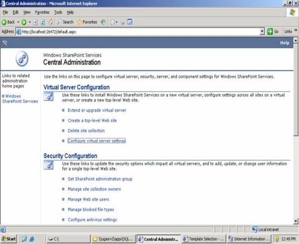Screen dimensions: 299x244
Task: Click the Edit page toolbar icon
Action: [x=130, y=22]
